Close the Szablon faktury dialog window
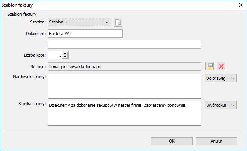Viewport: 247px width, 151px height. [241, 5]
